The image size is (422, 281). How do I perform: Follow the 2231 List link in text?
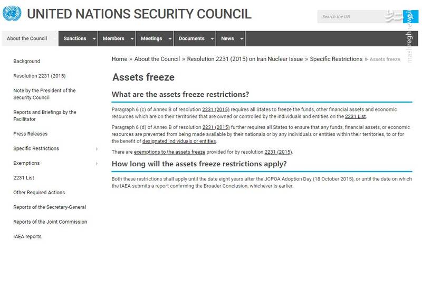point(355,116)
